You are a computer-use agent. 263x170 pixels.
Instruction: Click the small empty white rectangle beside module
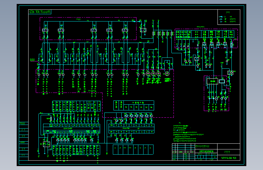[x=222, y=81]
